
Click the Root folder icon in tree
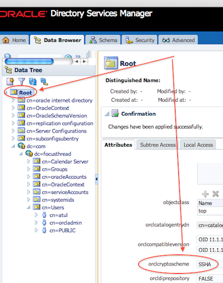(x=14, y=92)
